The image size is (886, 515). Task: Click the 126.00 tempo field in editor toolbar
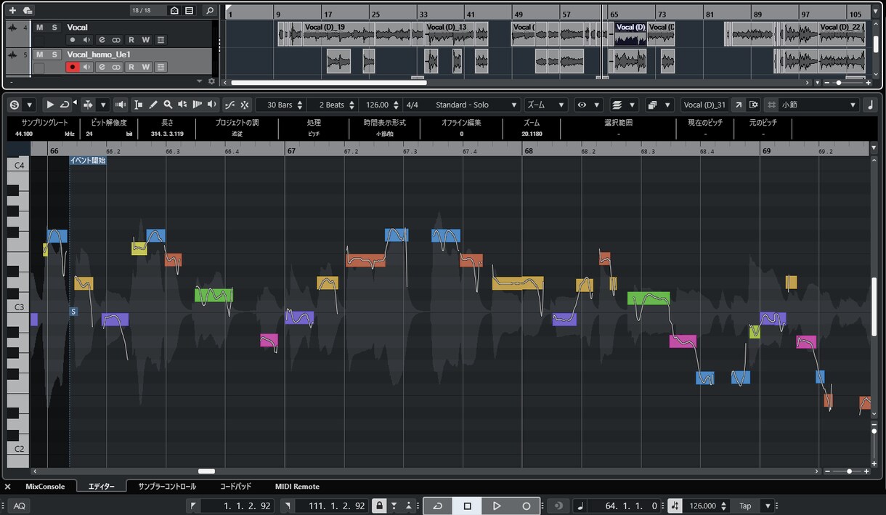click(378, 105)
